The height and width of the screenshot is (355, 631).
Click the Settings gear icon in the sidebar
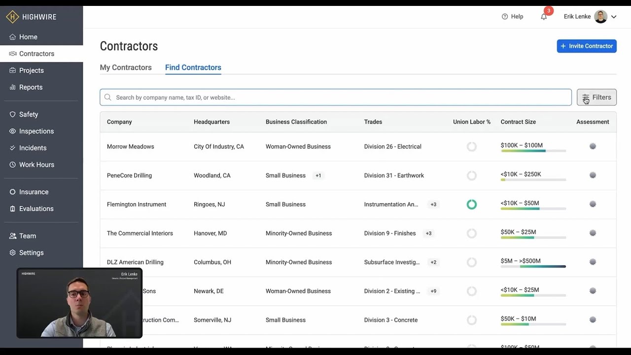(x=13, y=252)
